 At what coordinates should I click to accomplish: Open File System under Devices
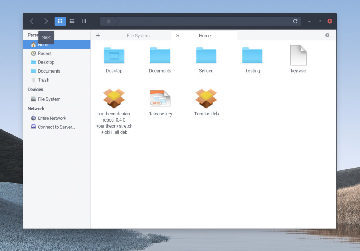[x=49, y=99]
